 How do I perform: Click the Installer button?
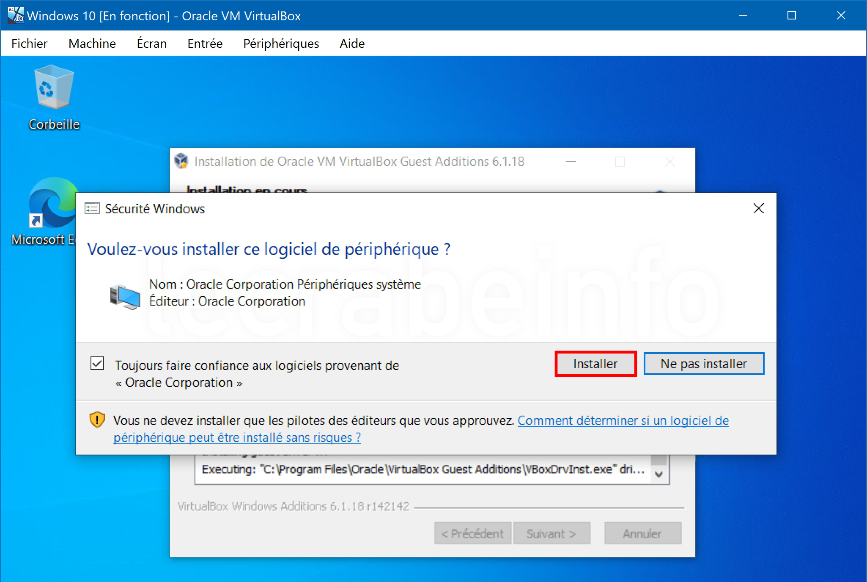click(x=595, y=364)
